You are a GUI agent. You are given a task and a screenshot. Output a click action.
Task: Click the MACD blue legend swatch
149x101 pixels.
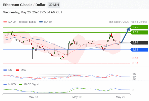coord(5,85)
